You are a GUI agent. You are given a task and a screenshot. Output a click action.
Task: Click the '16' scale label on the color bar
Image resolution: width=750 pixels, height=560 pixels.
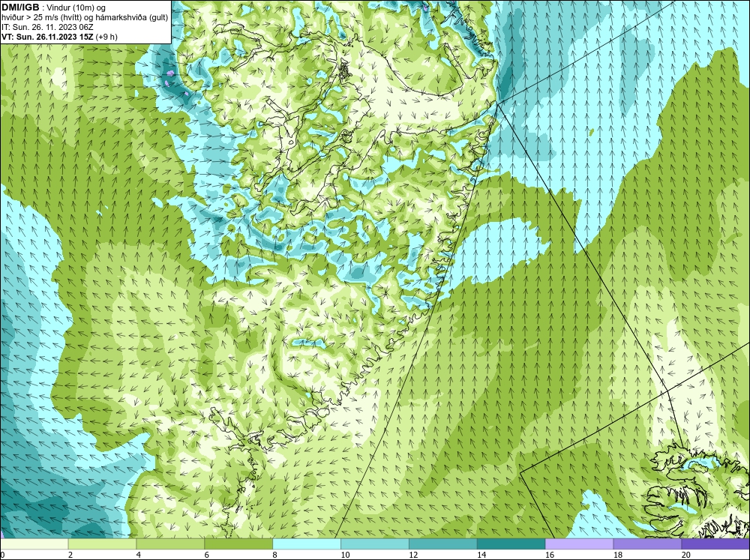pyautogui.click(x=550, y=555)
